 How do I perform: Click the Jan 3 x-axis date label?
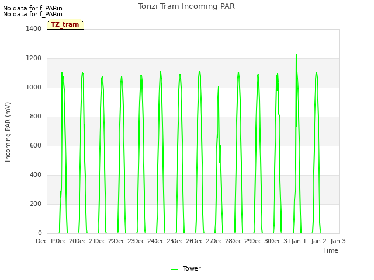tap(338, 241)
